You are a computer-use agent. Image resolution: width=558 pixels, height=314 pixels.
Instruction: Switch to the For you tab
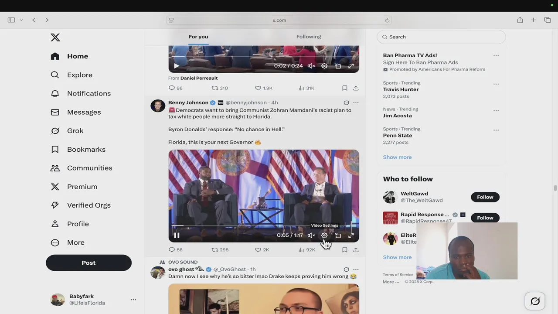coord(198,37)
